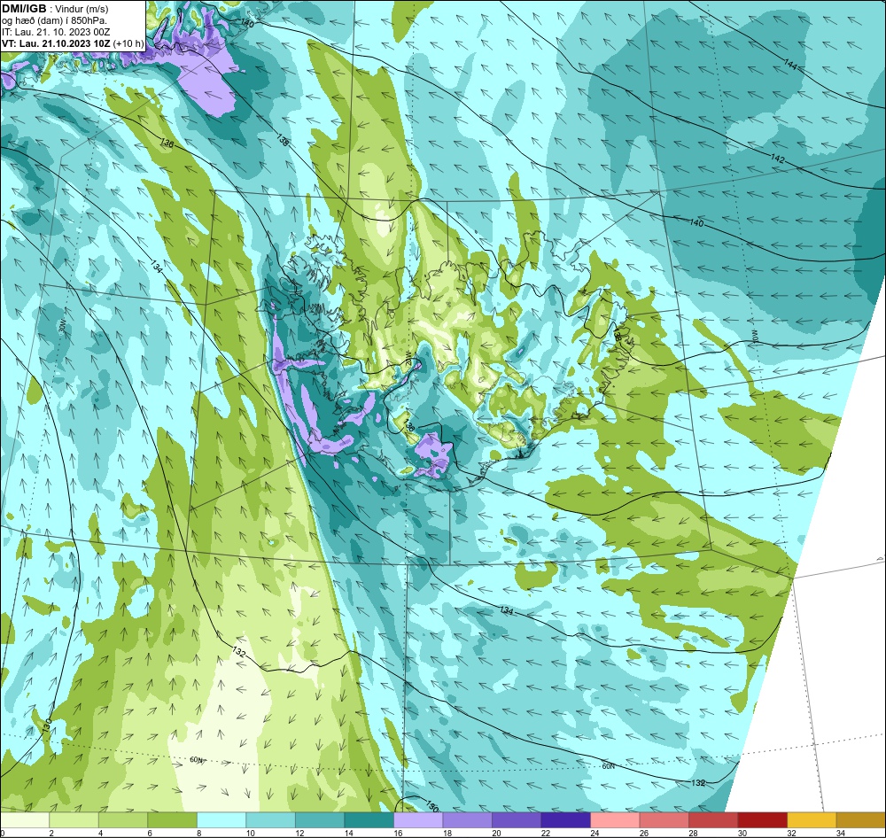Click the 26–28 m/s salmon legend swatch
The image size is (886, 838).
tap(664, 820)
